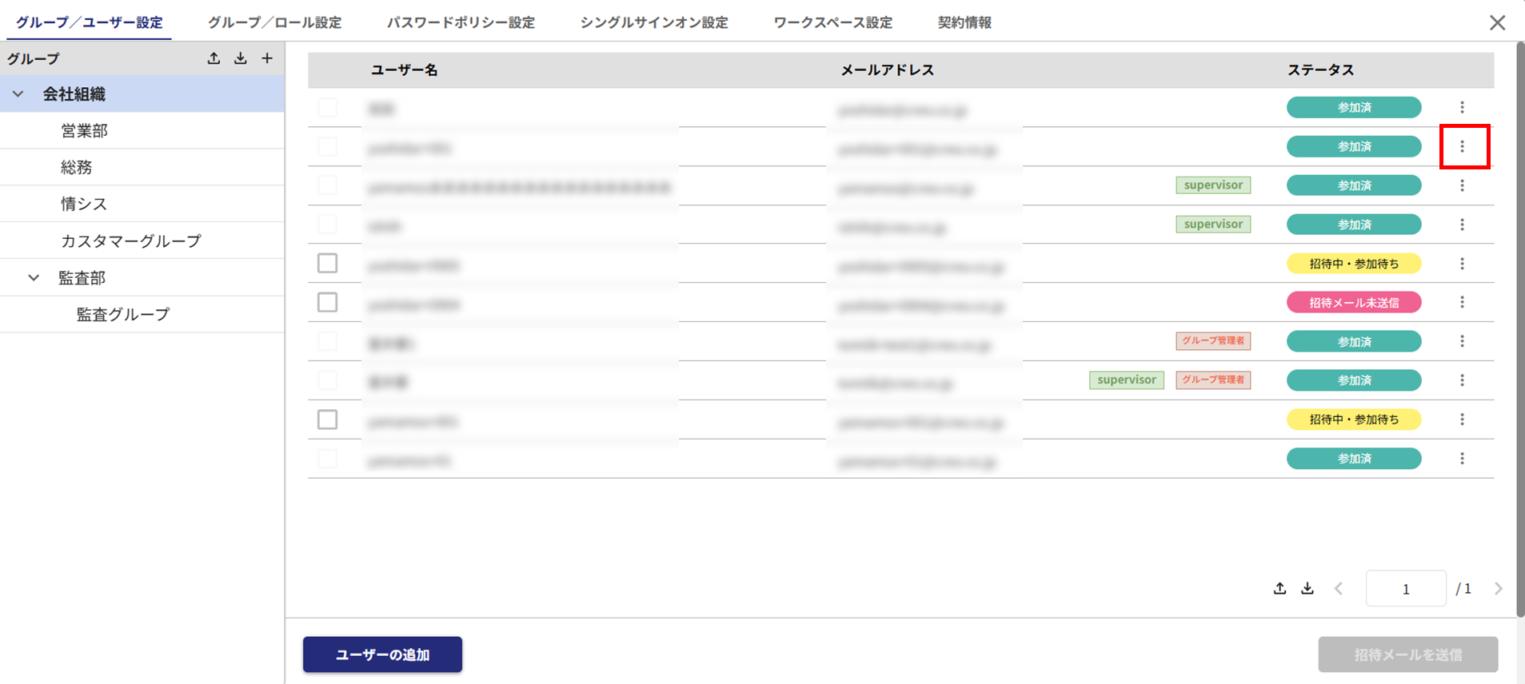Open the パスワードポリシー設定 tab
This screenshot has height=684, width=1525.
[461, 22]
